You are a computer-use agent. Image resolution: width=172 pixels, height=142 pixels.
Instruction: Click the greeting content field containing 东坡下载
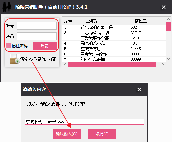point(84,122)
